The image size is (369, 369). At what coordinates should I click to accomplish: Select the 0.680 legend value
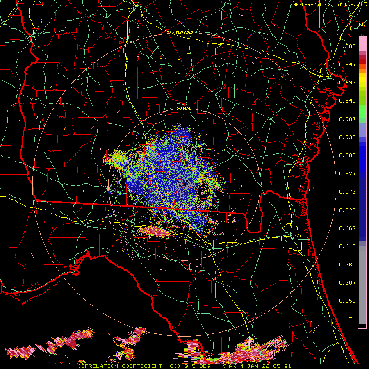pos(347,155)
